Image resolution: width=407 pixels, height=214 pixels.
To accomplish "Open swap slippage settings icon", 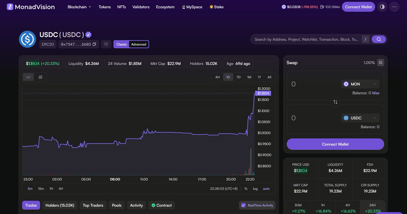I will pyautogui.click(x=381, y=63).
